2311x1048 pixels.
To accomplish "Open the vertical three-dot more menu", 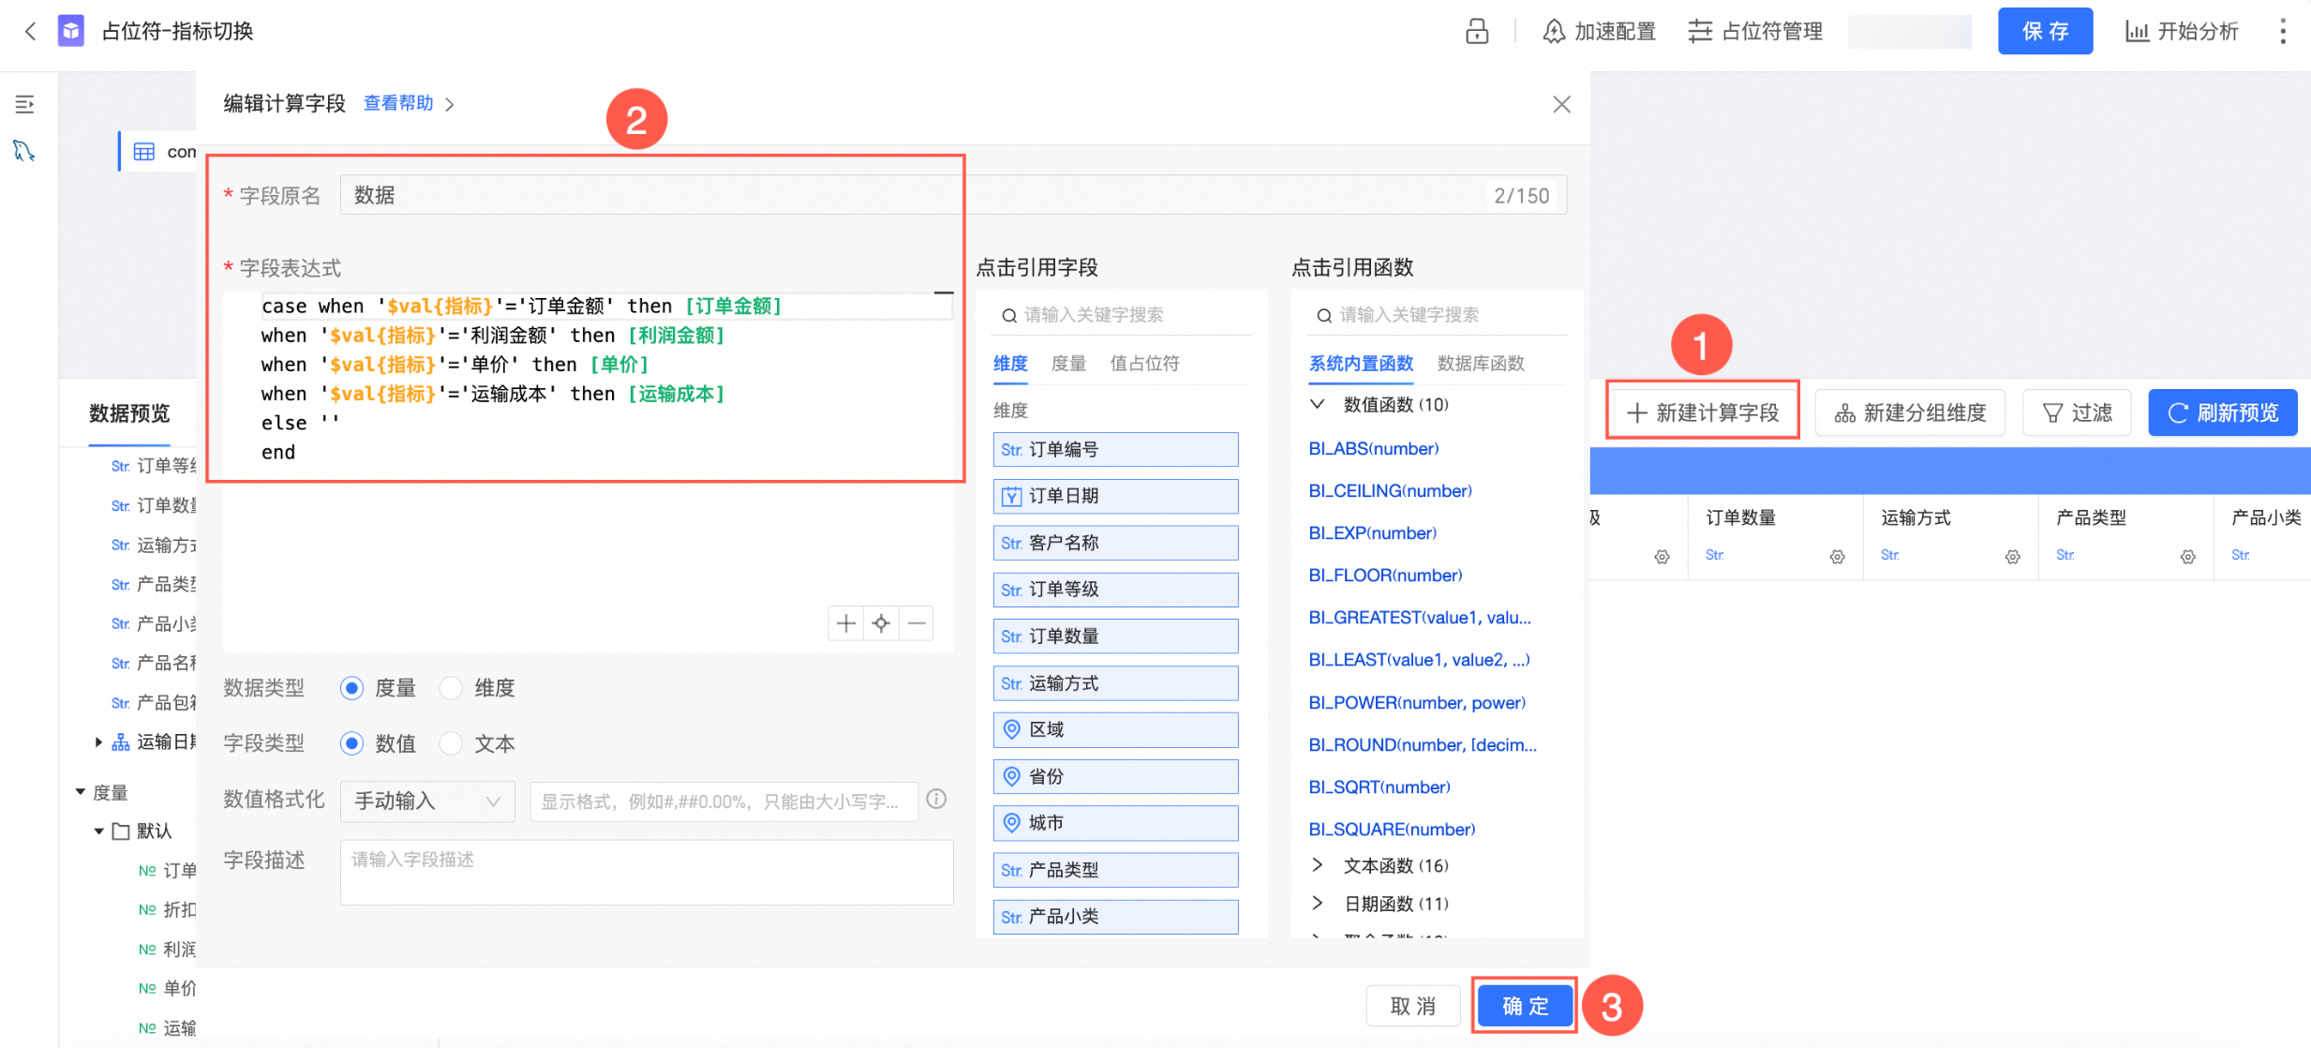I will (x=2283, y=31).
